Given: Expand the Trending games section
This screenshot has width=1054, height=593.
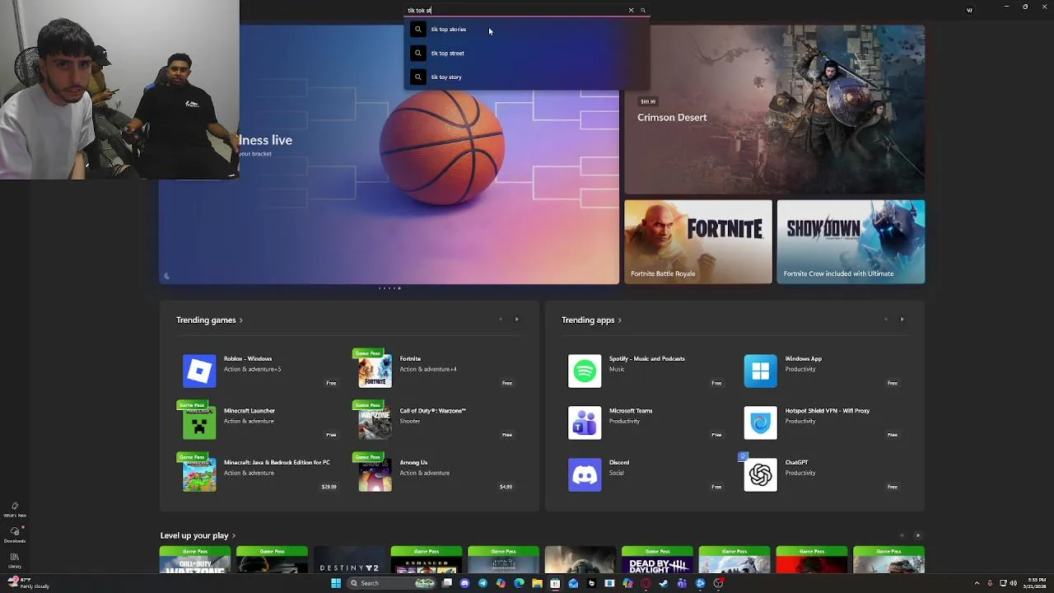Looking at the screenshot, I should pyautogui.click(x=209, y=320).
